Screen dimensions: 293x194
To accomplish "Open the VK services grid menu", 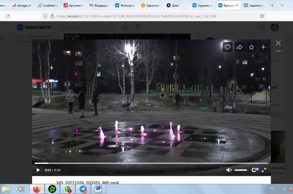I will point(262,27).
